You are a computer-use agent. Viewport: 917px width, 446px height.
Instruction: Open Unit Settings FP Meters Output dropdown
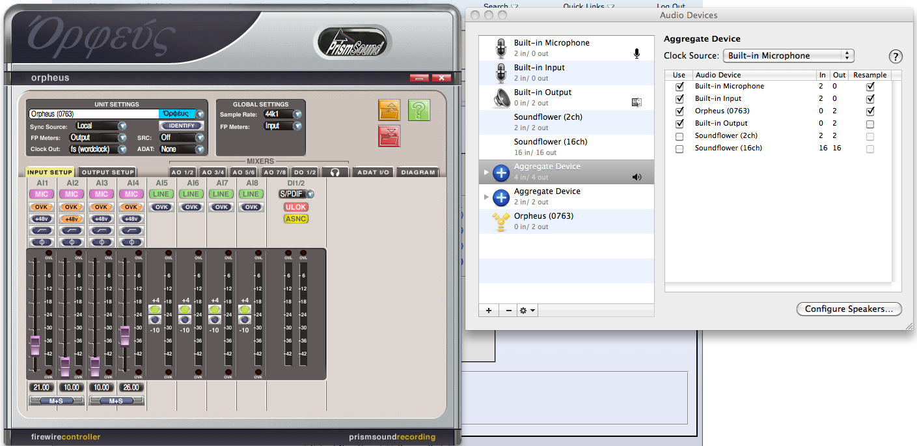point(98,137)
